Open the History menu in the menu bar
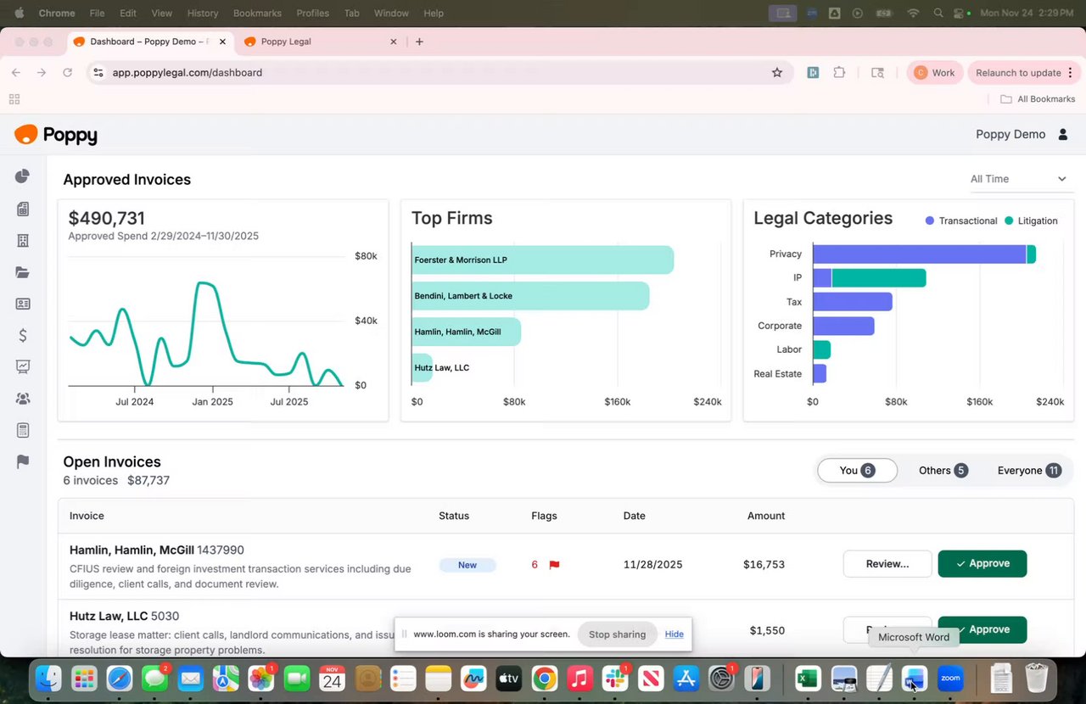1086x704 pixels. (x=202, y=14)
